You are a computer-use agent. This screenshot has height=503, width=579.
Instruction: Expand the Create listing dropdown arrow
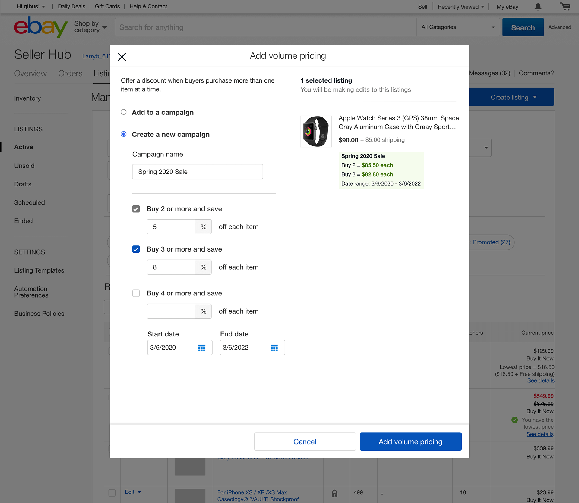pyautogui.click(x=535, y=97)
